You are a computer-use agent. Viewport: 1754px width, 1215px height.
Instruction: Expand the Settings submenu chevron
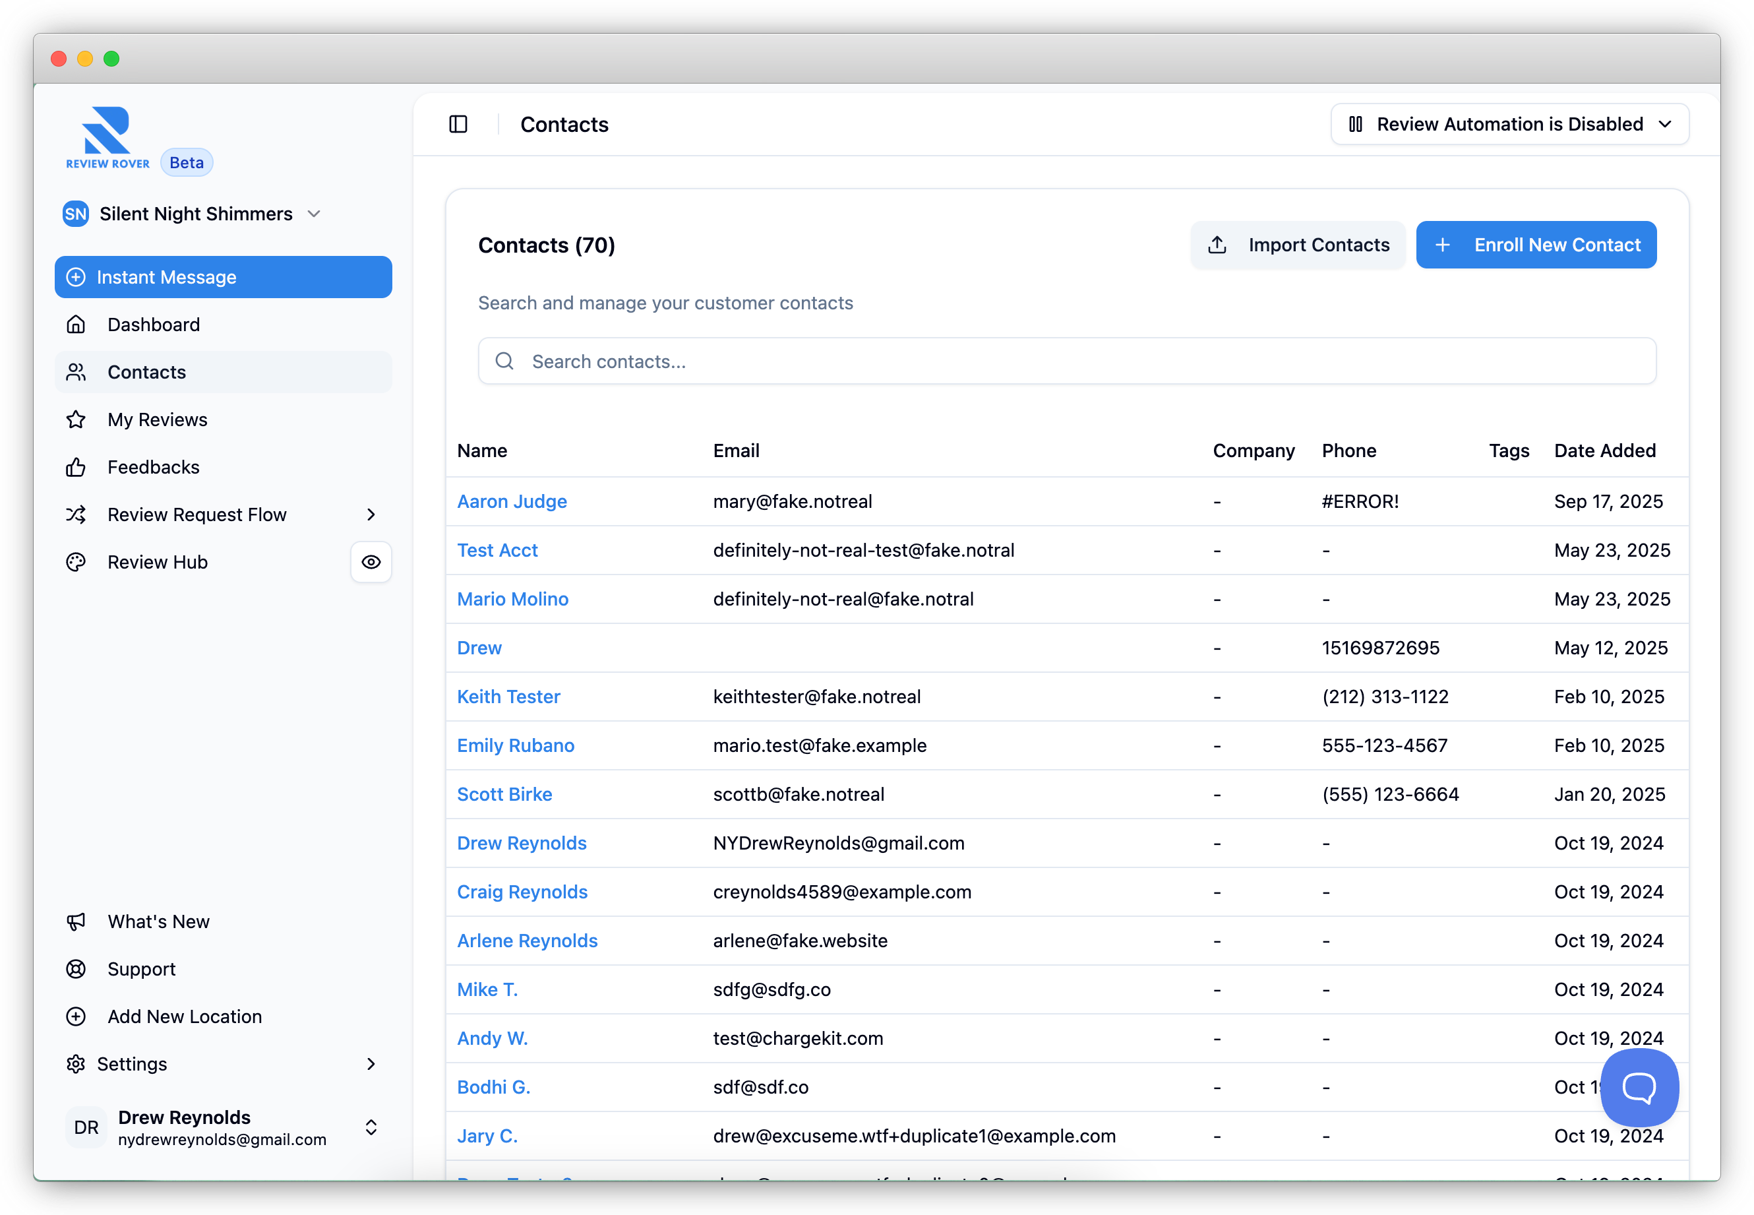click(x=371, y=1063)
